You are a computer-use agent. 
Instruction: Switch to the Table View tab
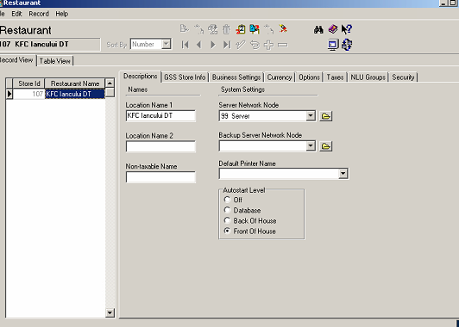pyautogui.click(x=54, y=61)
